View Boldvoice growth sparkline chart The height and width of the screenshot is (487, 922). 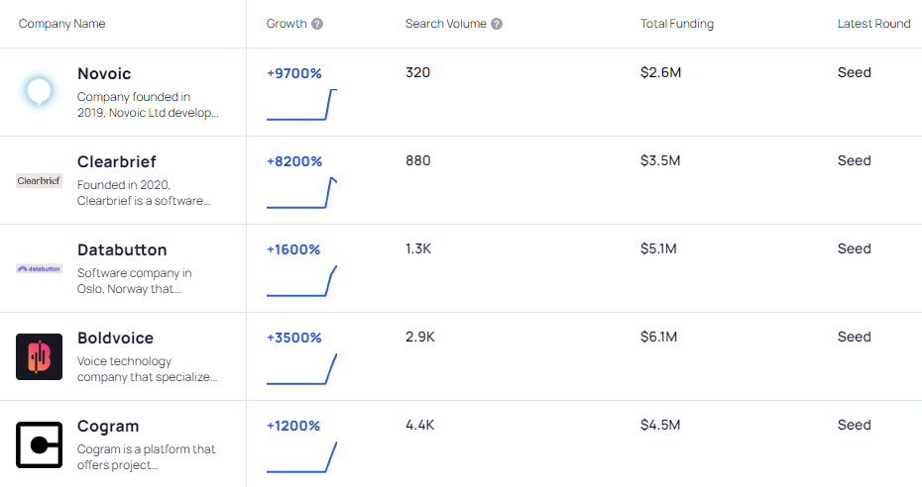point(301,369)
